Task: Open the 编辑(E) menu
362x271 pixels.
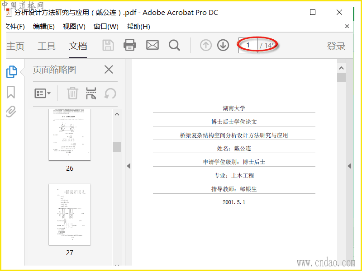Action: click(x=43, y=27)
